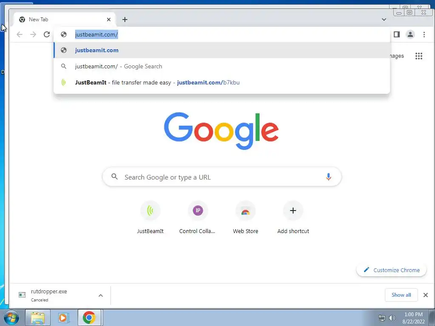Viewport: 435px width, 326px height.
Task: Start voice search with the microphone icon
Action: [x=328, y=177]
